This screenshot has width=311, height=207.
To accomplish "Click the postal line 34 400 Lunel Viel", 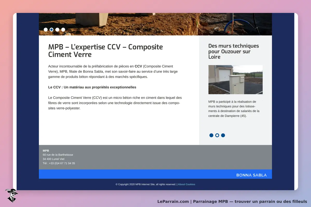I will 54,159.
